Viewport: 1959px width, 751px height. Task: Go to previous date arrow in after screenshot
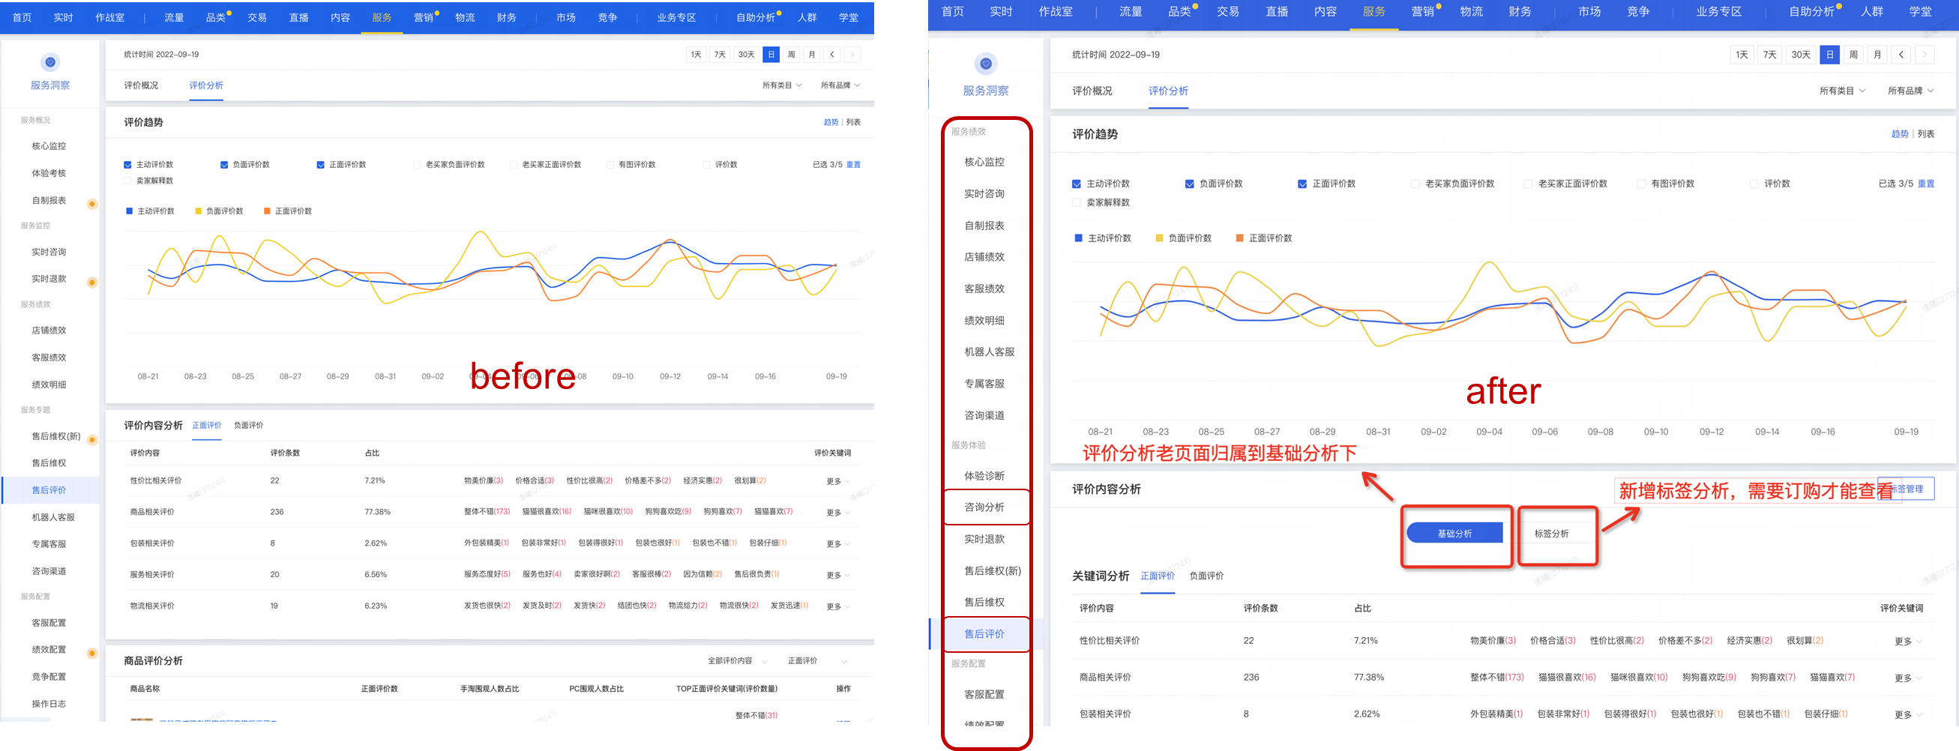coord(1901,55)
